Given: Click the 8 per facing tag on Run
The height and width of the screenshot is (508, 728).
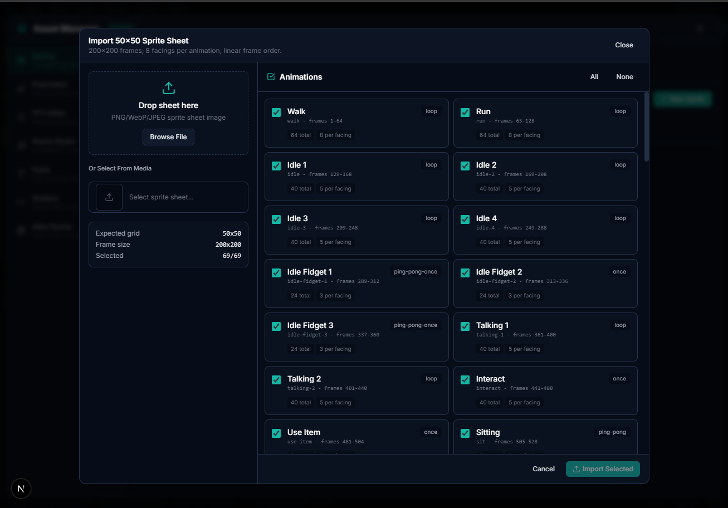Looking at the screenshot, I should pyautogui.click(x=524, y=135).
